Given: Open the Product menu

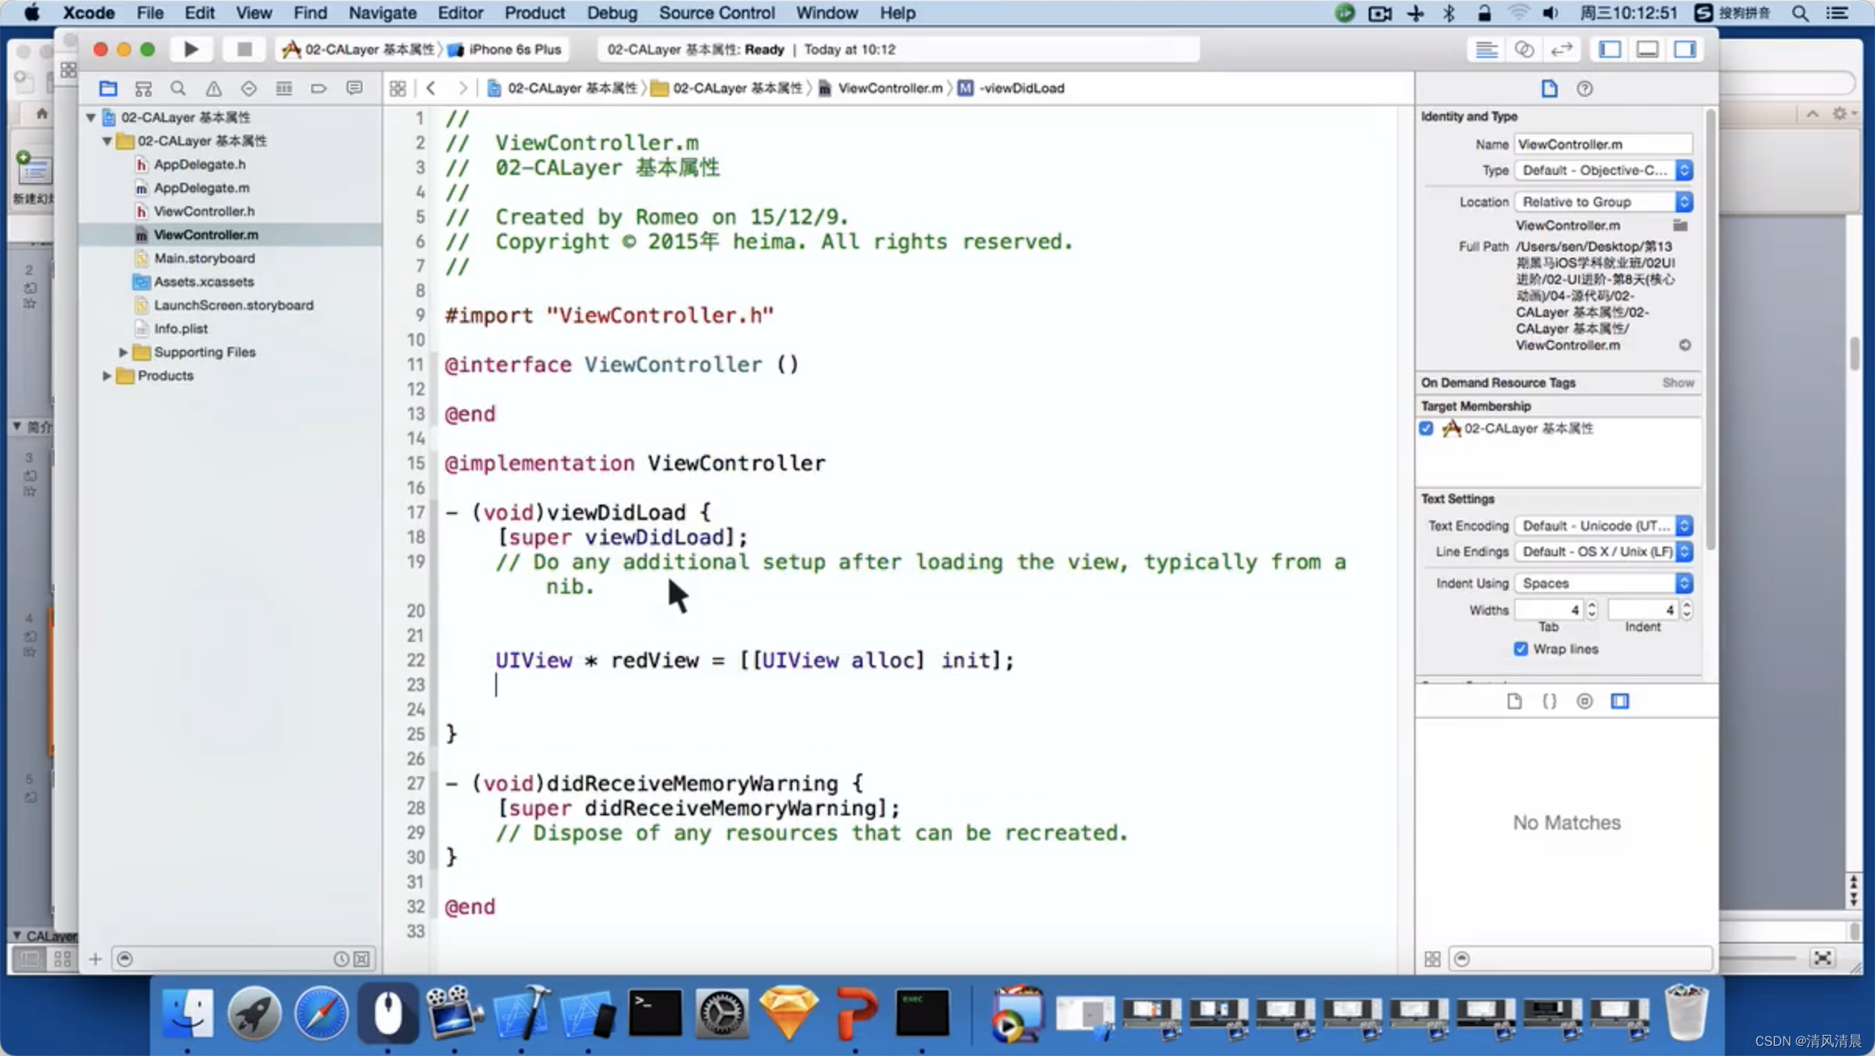Looking at the screenshot, I should (x=534, y=12).
